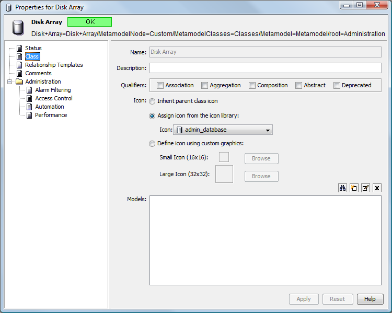The height and width of the screenshot is (313, 392).
Task: Open the admin_database icon dropdown
Action: (223, 130)
